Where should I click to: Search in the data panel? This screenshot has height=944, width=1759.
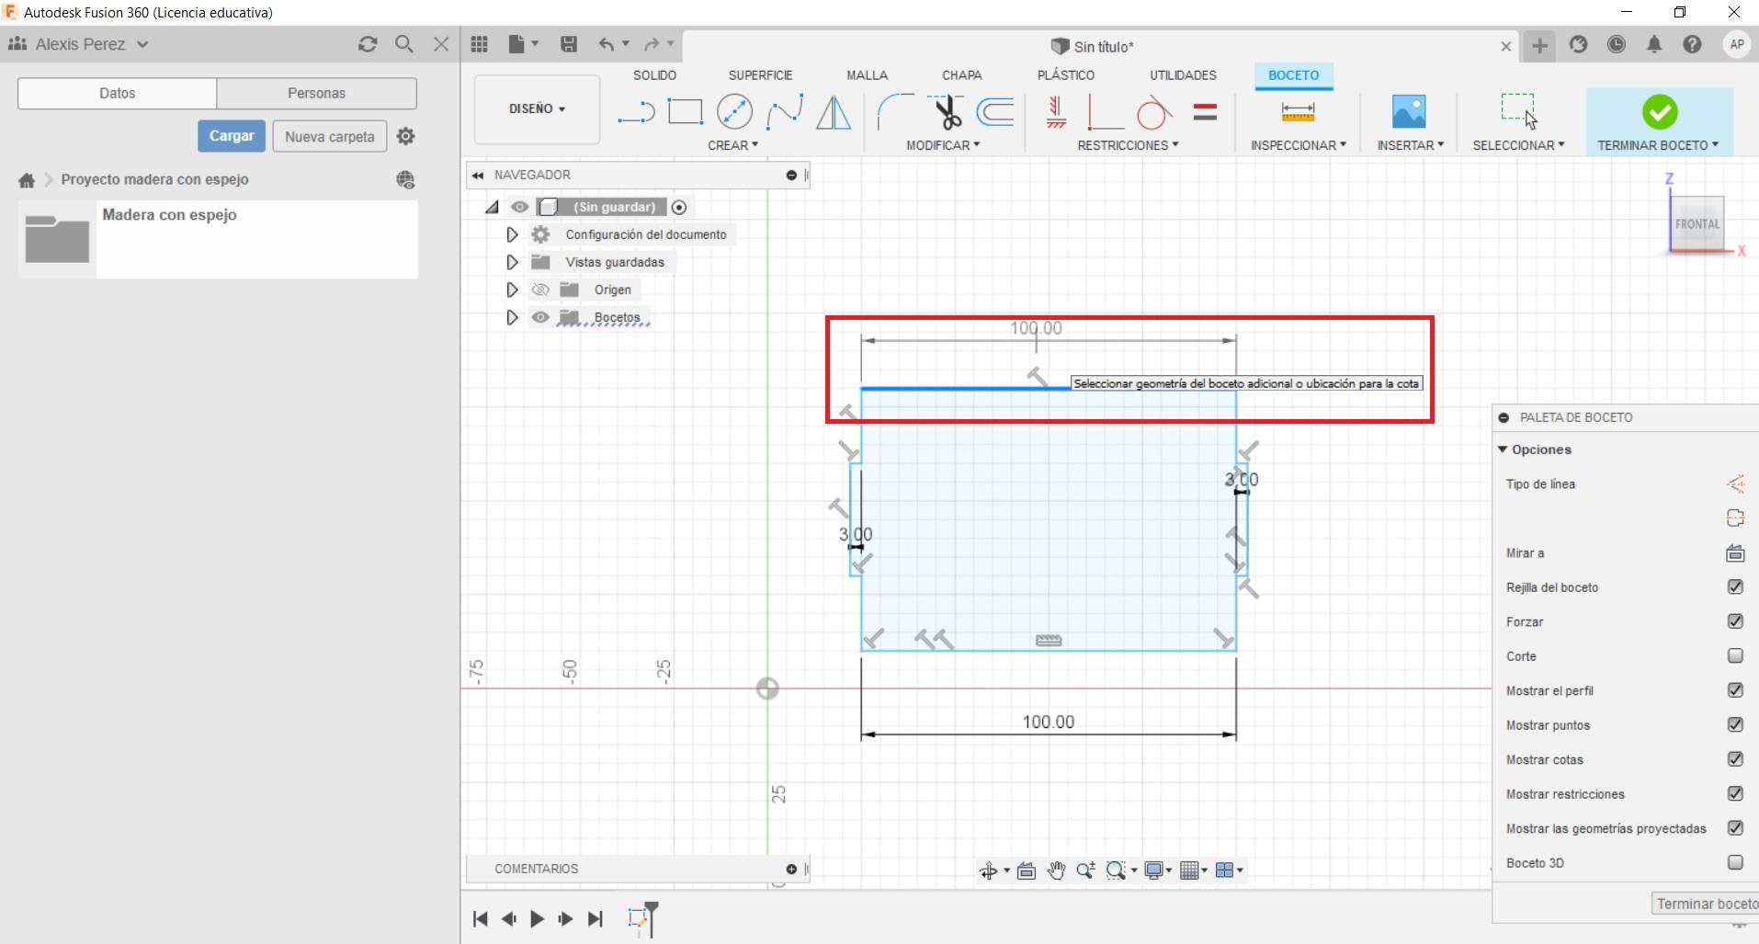pyautogui.click(x=403, y=44)
